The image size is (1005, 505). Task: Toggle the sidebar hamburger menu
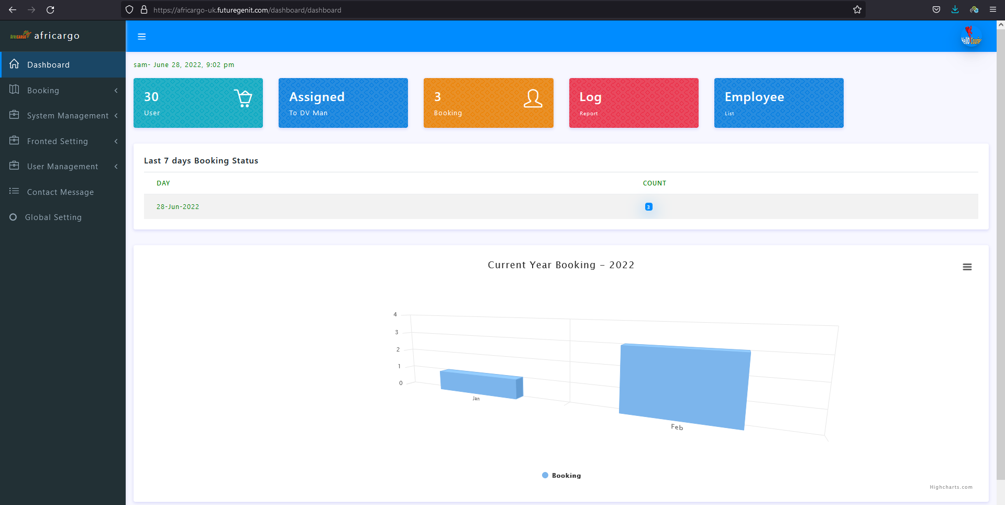pos(141,37)
